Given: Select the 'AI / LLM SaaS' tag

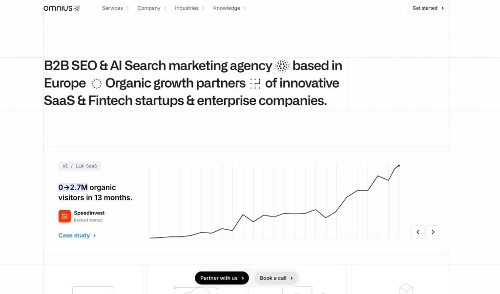Looking at the screenshot, I should (x=80, y=166).
